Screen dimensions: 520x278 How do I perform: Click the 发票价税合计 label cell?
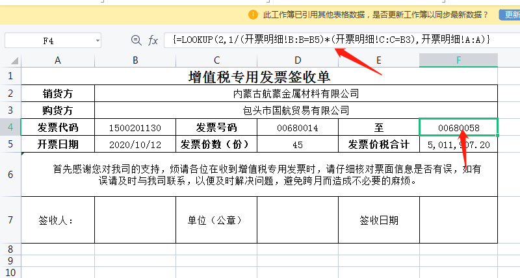pos(379,144)
